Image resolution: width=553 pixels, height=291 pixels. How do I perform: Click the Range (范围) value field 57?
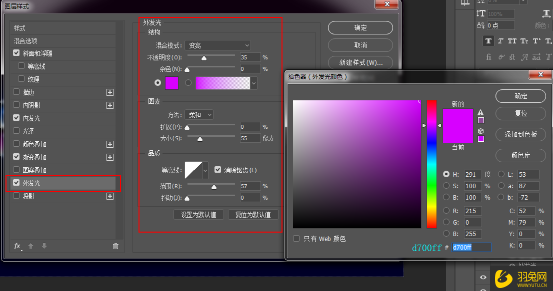pyautogui.click(x=250, y=186)
